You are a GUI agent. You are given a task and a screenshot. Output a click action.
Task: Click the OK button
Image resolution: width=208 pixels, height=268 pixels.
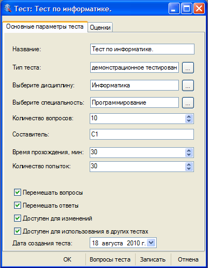[x=67, y=259]
